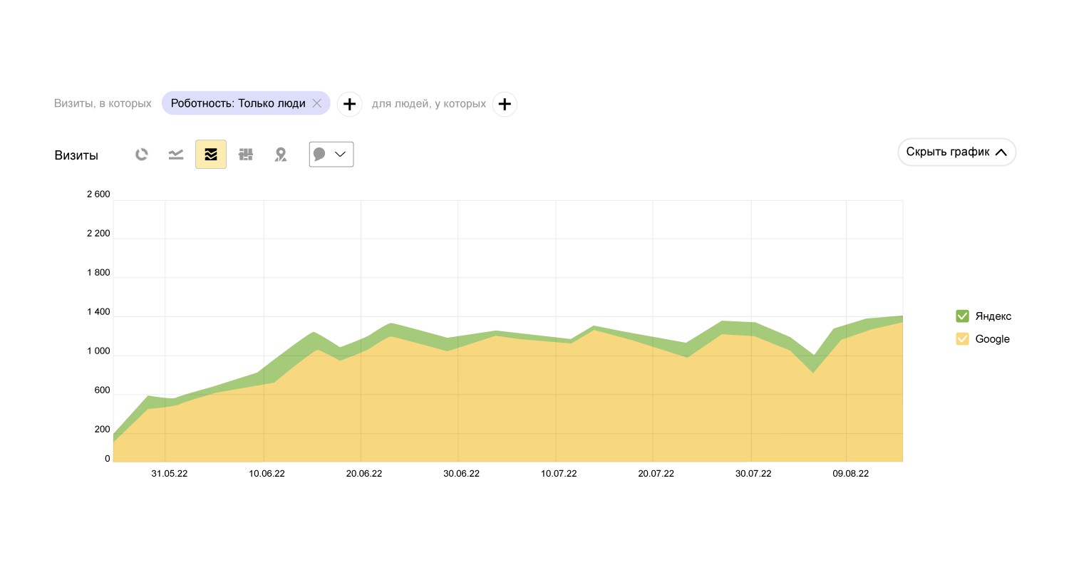Click the «для людей, у которых» label
The image size is (1069, 570).
[x=429, y=103]
